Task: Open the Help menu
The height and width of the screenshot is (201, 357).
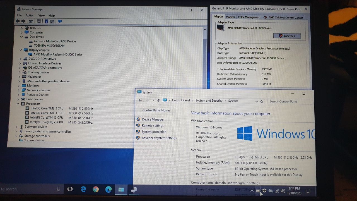Action: click(x=52, y=15)
